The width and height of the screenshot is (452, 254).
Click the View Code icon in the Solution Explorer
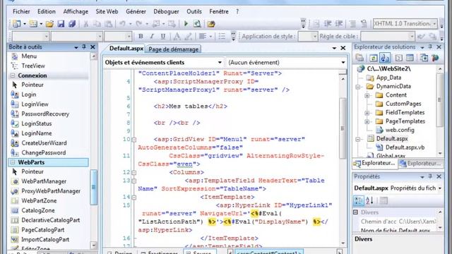click(398, 58)
